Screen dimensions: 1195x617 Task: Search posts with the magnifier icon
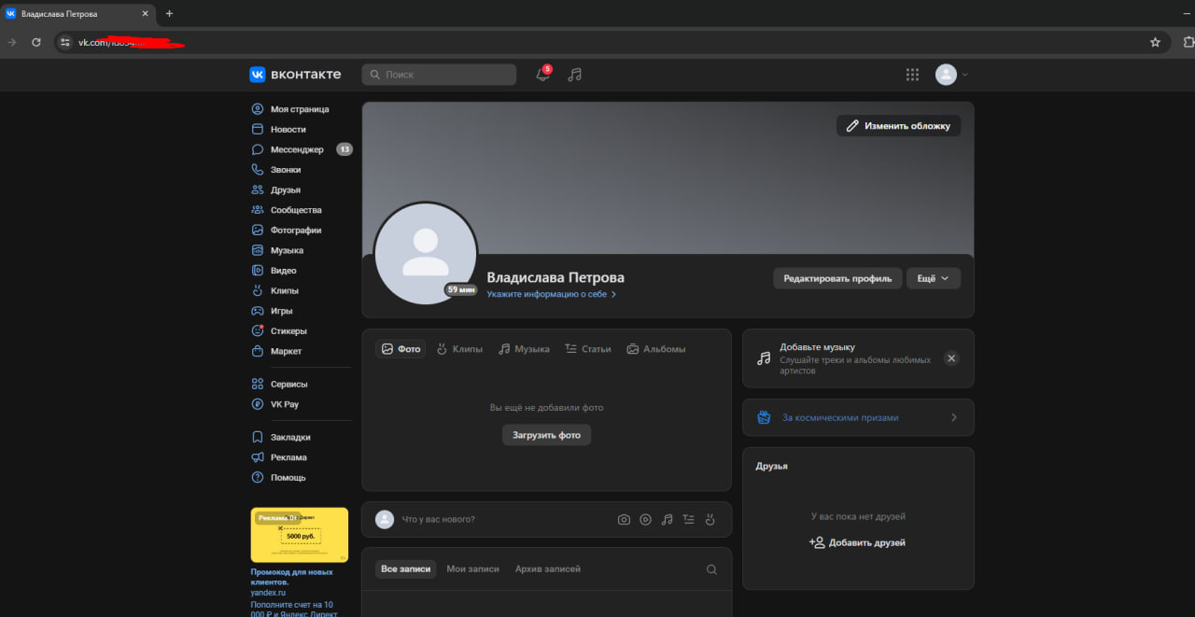click(711, 569)
